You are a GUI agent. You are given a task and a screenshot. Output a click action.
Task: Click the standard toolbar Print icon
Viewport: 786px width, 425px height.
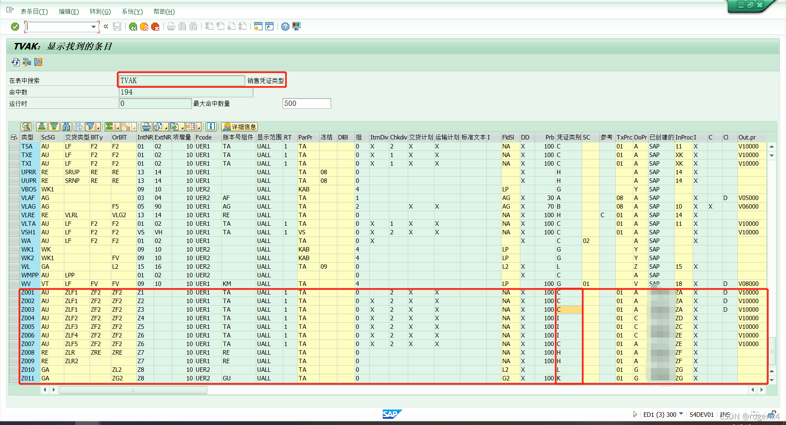pos(171,27)
